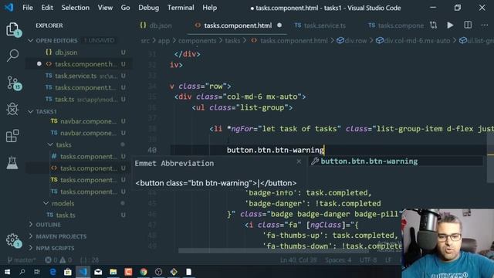The width and height of the screenshot is (494, 278).
Task: Open the Edit menu
Action: 47,8
